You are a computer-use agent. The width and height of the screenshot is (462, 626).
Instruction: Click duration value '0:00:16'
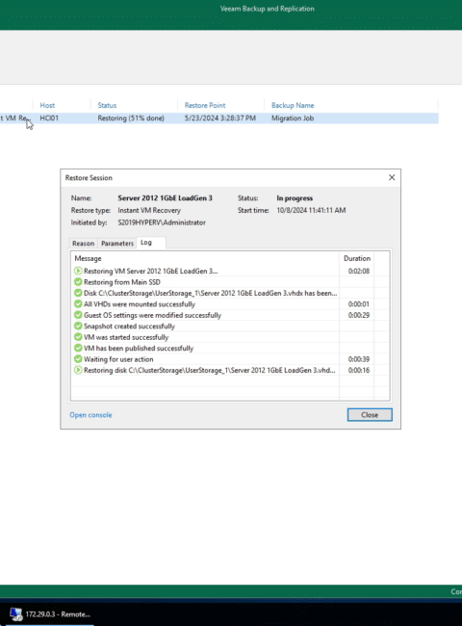[x=359, y=370]
